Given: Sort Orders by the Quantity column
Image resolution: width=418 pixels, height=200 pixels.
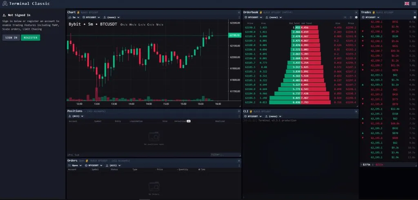Looking at the screenshot, I should point(182,169).
